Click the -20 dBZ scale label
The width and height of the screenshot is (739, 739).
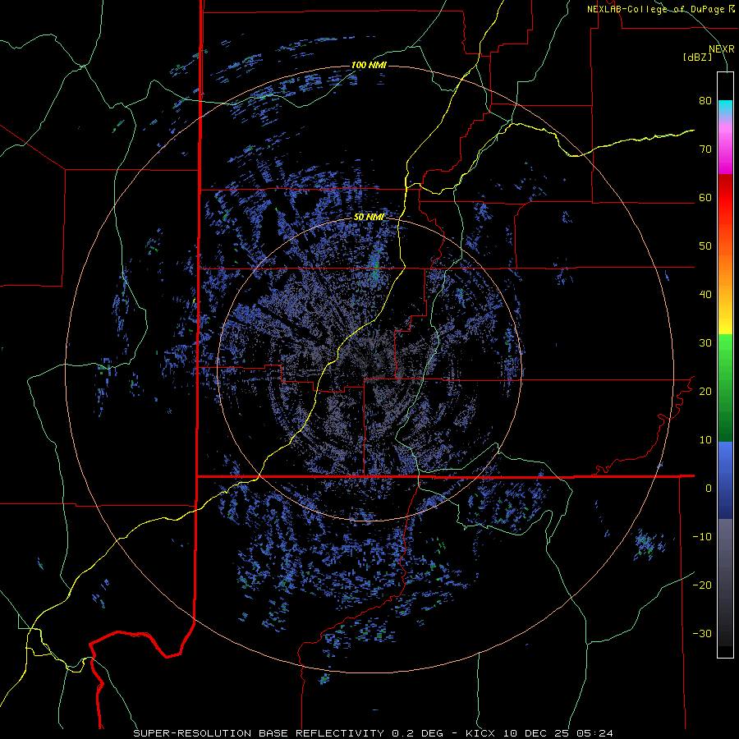[x=702, y=585]
